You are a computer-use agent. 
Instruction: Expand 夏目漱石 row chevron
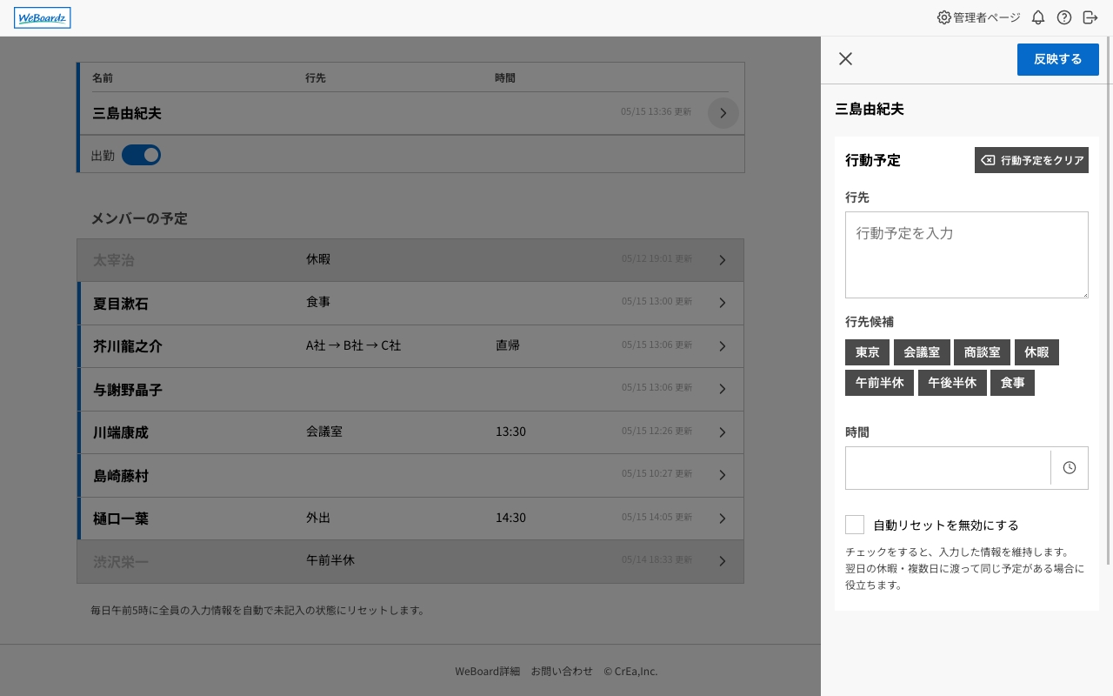pyautogui.click(x=722, y=303)
